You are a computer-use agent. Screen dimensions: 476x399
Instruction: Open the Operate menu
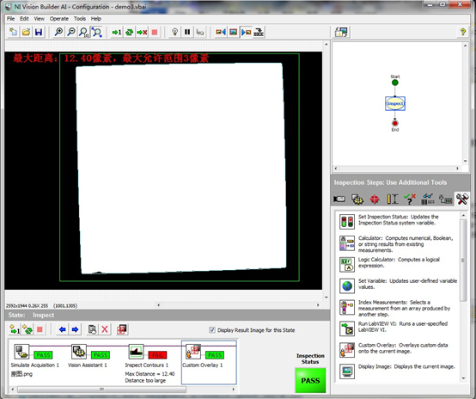pyautogui.click(x=59, y=19)
